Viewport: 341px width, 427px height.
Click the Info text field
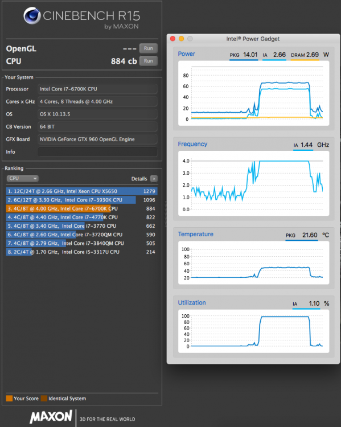coord(97,151)
